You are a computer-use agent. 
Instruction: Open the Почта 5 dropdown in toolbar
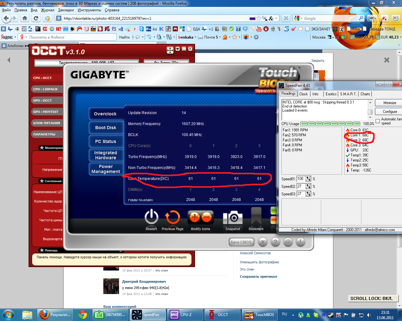[x=211, y=37]
